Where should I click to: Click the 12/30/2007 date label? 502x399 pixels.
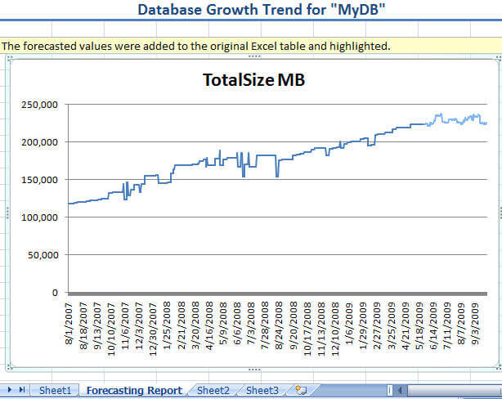pyautogui.click(x=153, y=330)
